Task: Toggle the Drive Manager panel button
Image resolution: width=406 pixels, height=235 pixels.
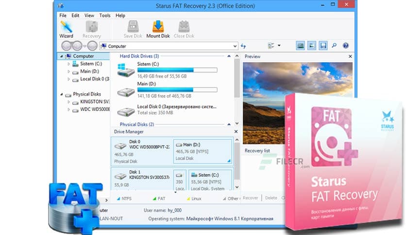Action: click(x=300, y=46)
